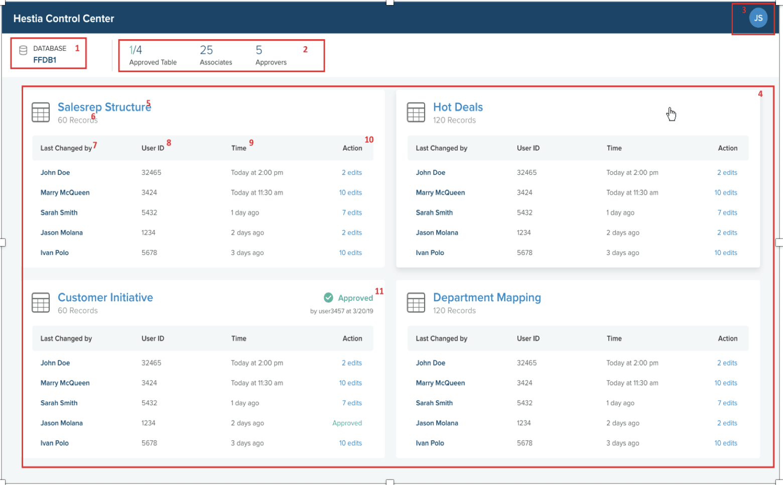This screenshot has height=485, width=783.
Task: Click the JS user avatar icon
Action: [758, 18]
